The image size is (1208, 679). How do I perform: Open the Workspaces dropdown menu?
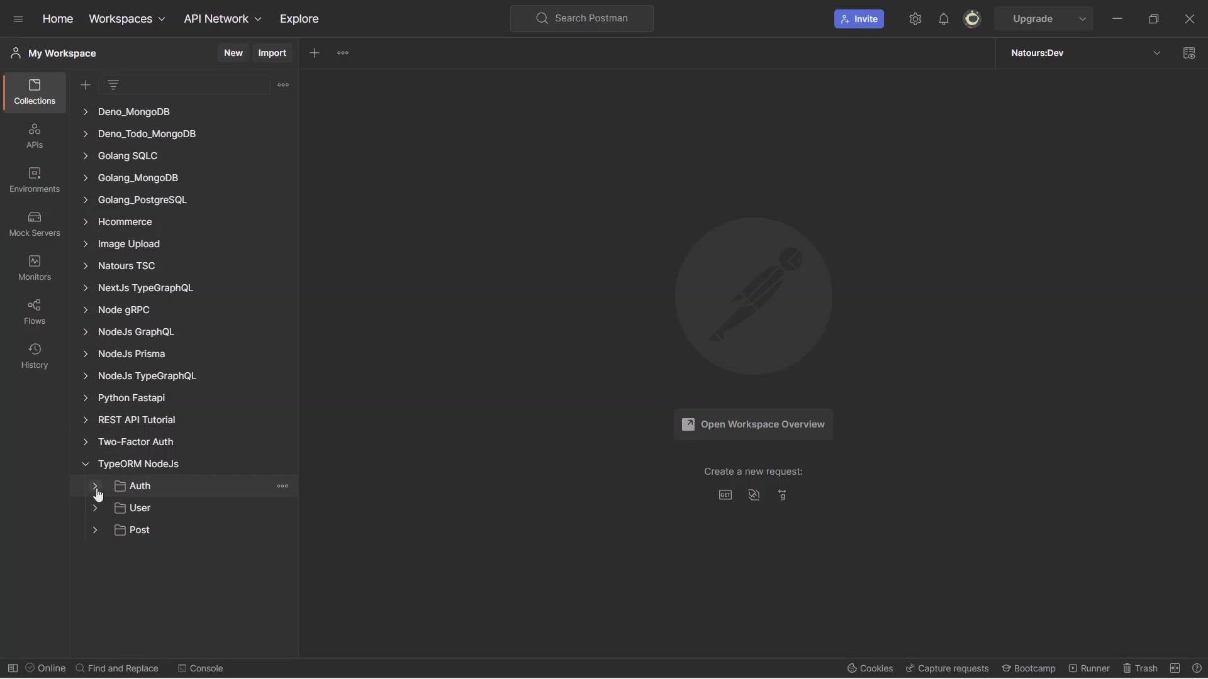pos(127,19)
